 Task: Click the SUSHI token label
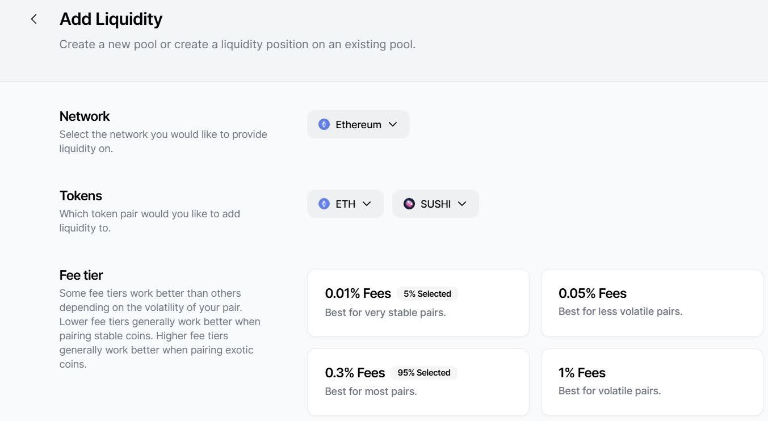(435, 204)
